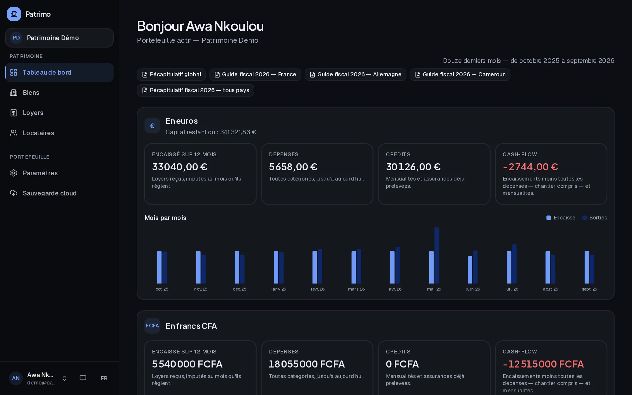The image size is (632, 395).
Task: Click the 33 040,00 € encaissé amount
Action: point(180,167)
